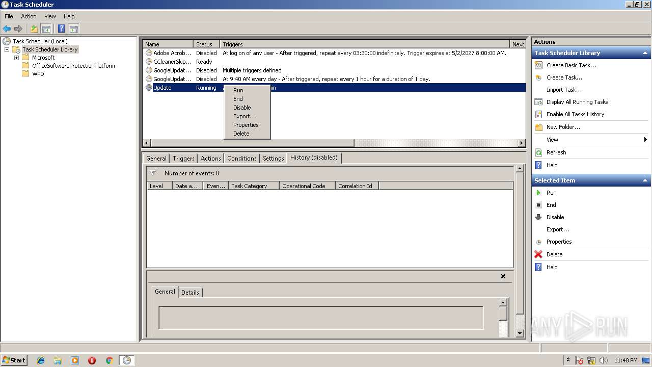Open Help from the toolbar icon
The width and height of the screenshot is (652, 367).
61,29
